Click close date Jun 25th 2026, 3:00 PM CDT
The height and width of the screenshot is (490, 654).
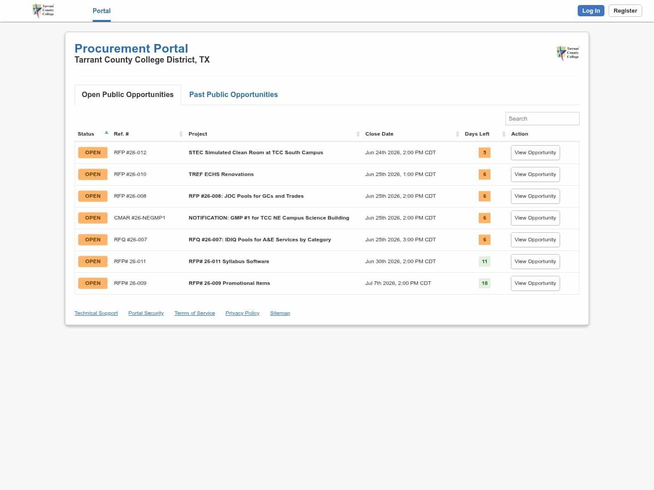pos(401,240)
